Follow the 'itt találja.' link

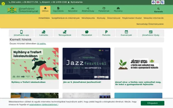[42, 44]
